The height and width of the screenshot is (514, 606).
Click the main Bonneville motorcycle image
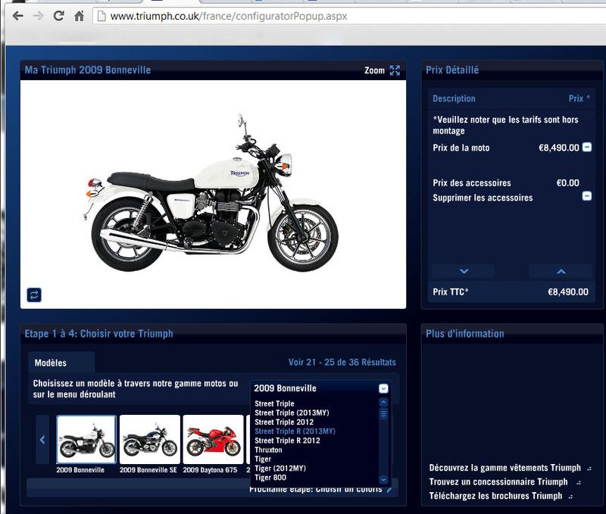[211, 193]
